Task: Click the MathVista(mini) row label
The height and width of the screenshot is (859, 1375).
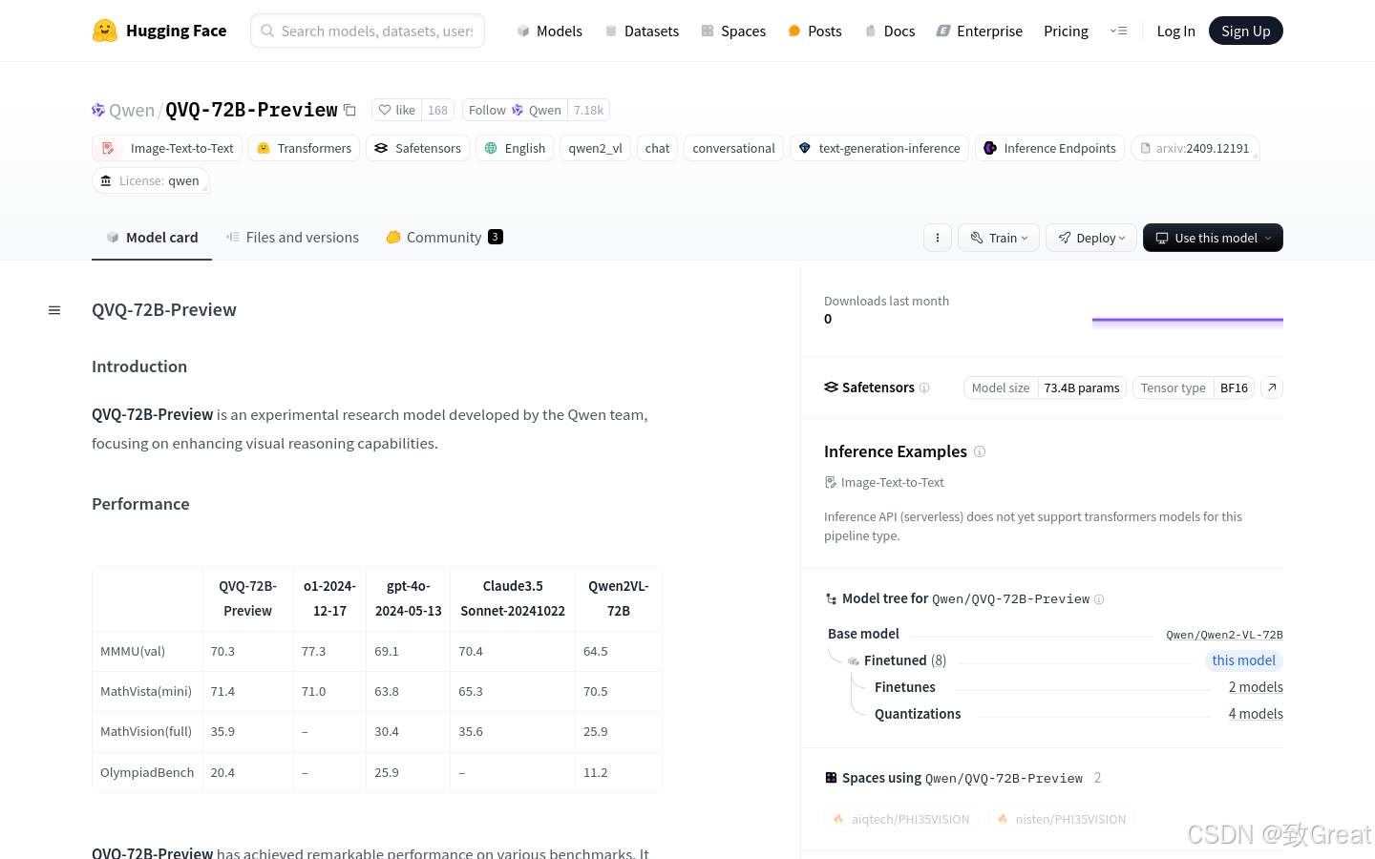Action: coord(146,691)
